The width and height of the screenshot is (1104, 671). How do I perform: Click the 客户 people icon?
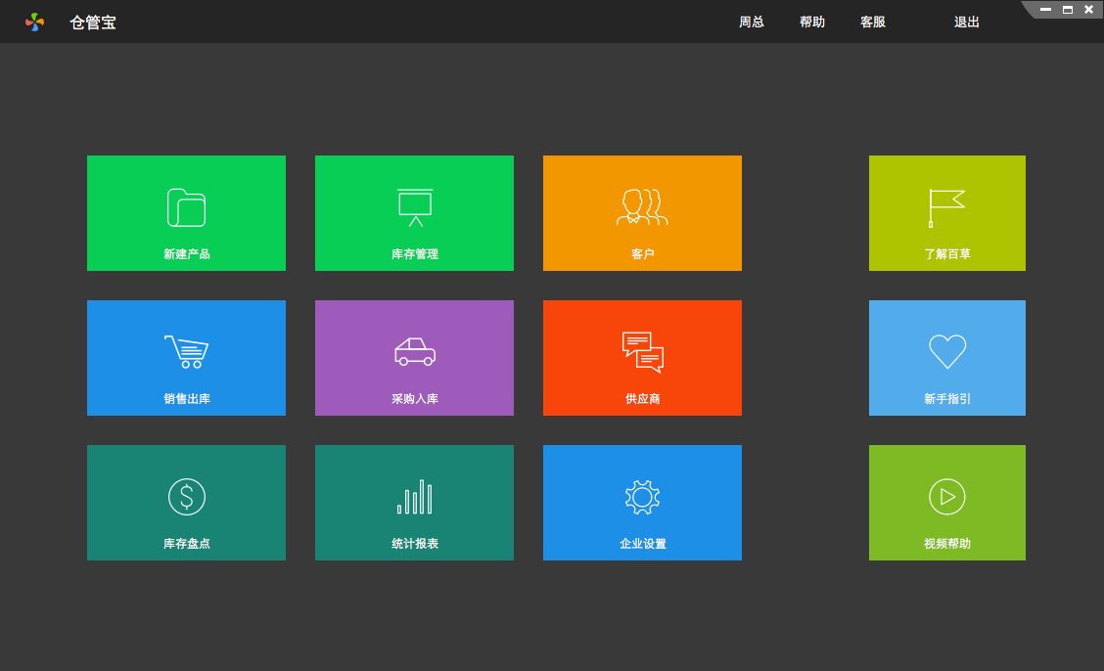[642, 207]
